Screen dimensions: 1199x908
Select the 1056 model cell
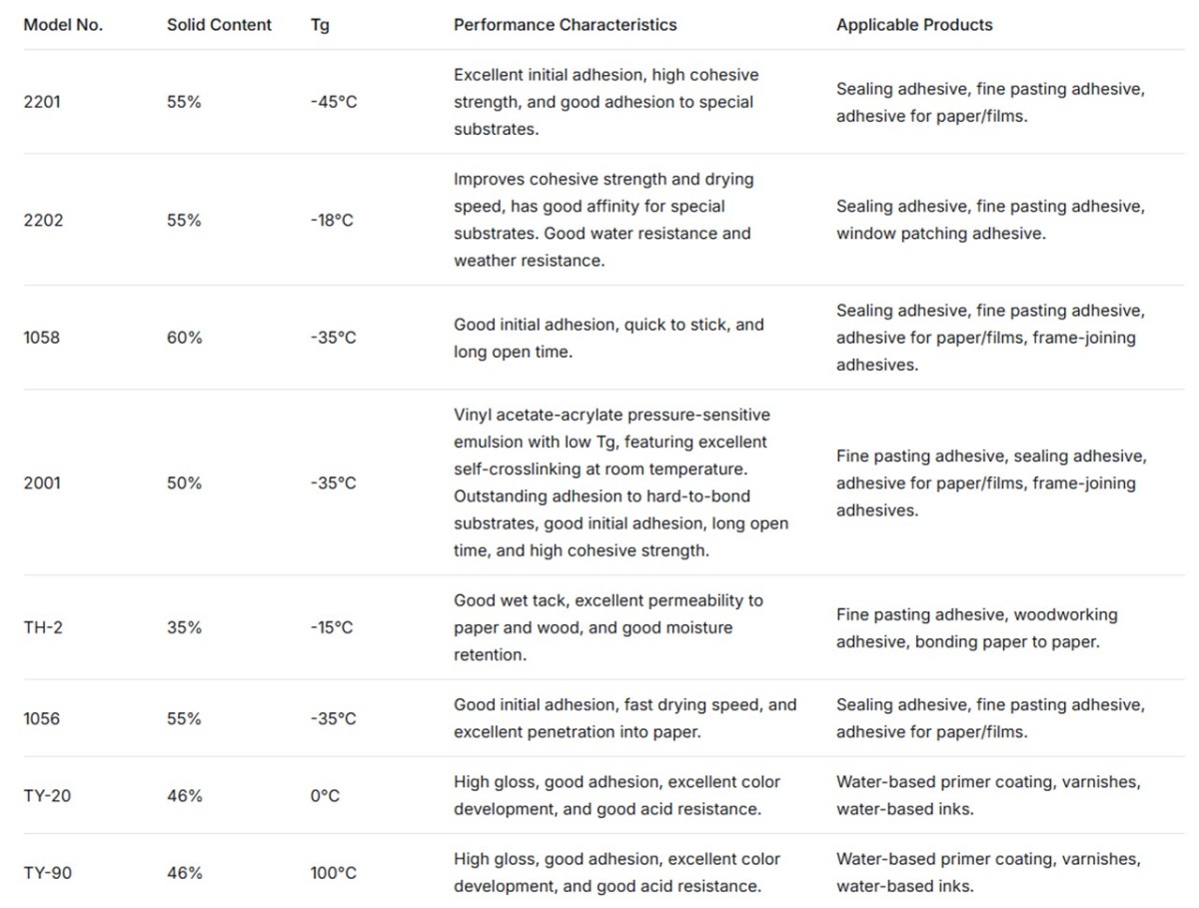pyautogui.click(x=42, y=718)
